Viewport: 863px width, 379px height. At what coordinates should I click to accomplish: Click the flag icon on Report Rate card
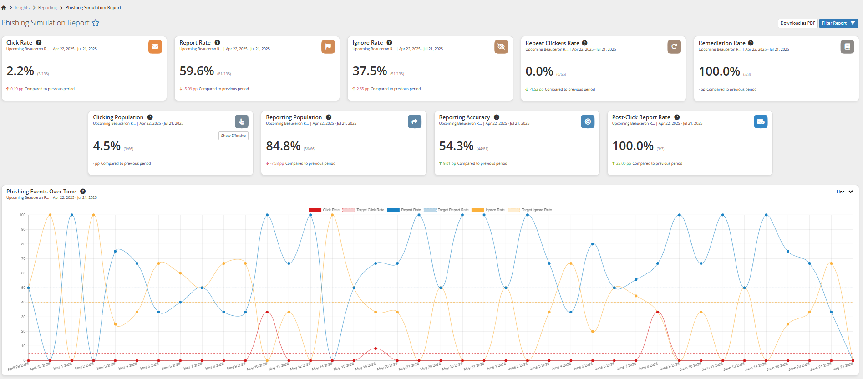click(328, 47)
